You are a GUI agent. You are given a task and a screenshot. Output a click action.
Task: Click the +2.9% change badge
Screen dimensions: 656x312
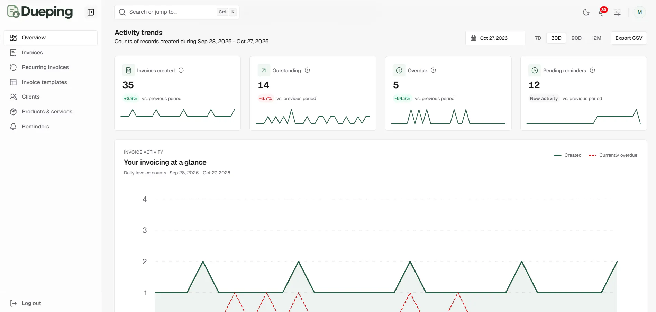(x=130, y=99)
